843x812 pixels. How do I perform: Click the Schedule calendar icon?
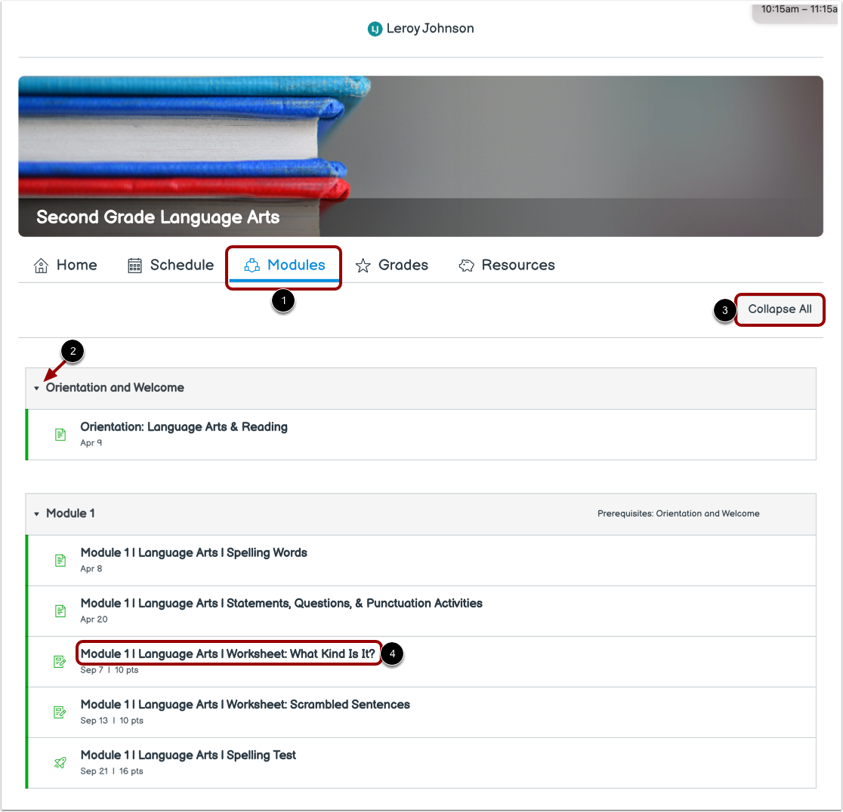point(134,265)
